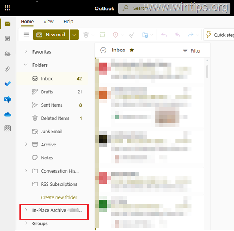Open Yammer app in the rail
Screen dimensions: 234x231
(x=8, y=99)
